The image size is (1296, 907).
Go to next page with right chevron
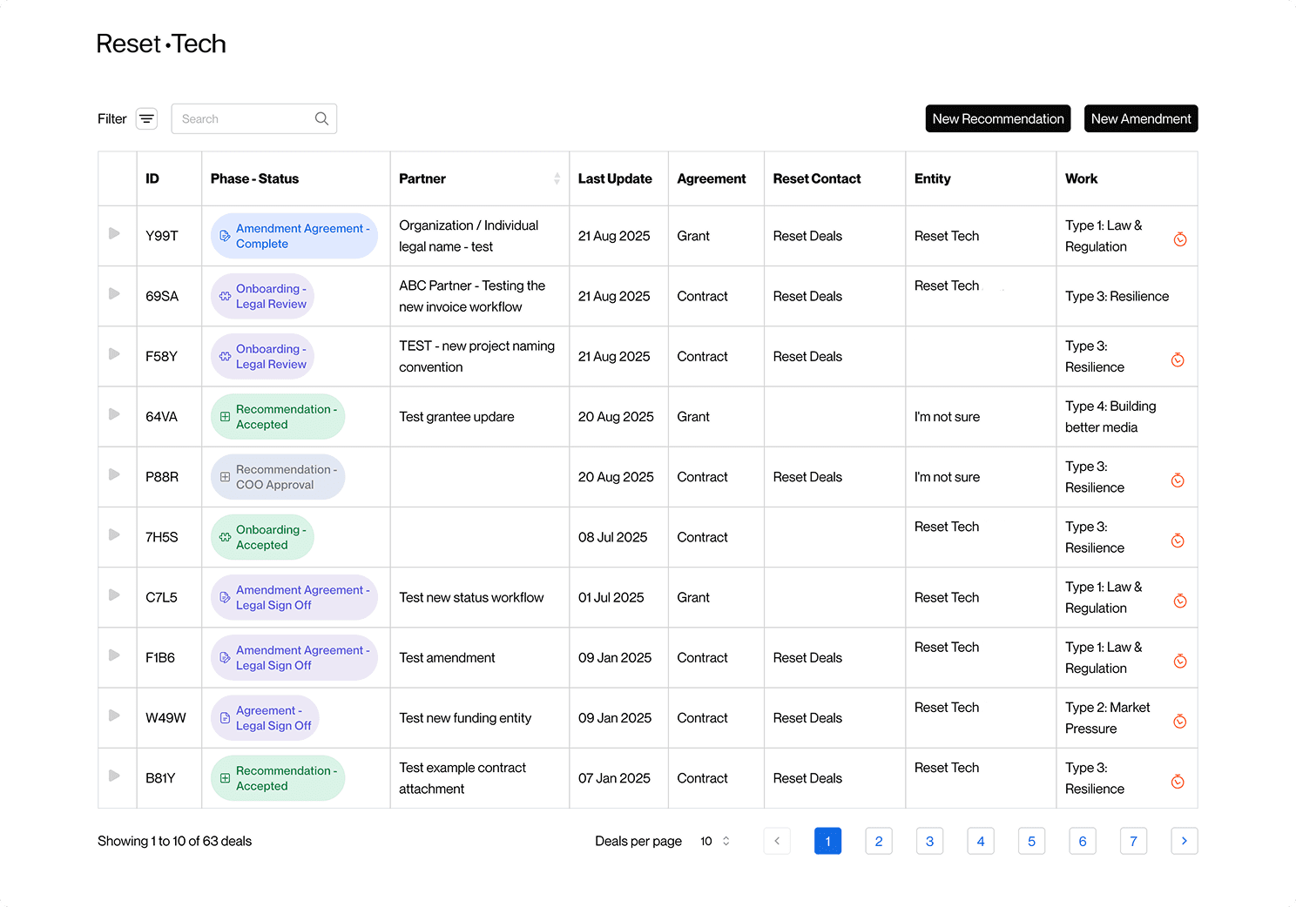click(x=1185, y=841)
